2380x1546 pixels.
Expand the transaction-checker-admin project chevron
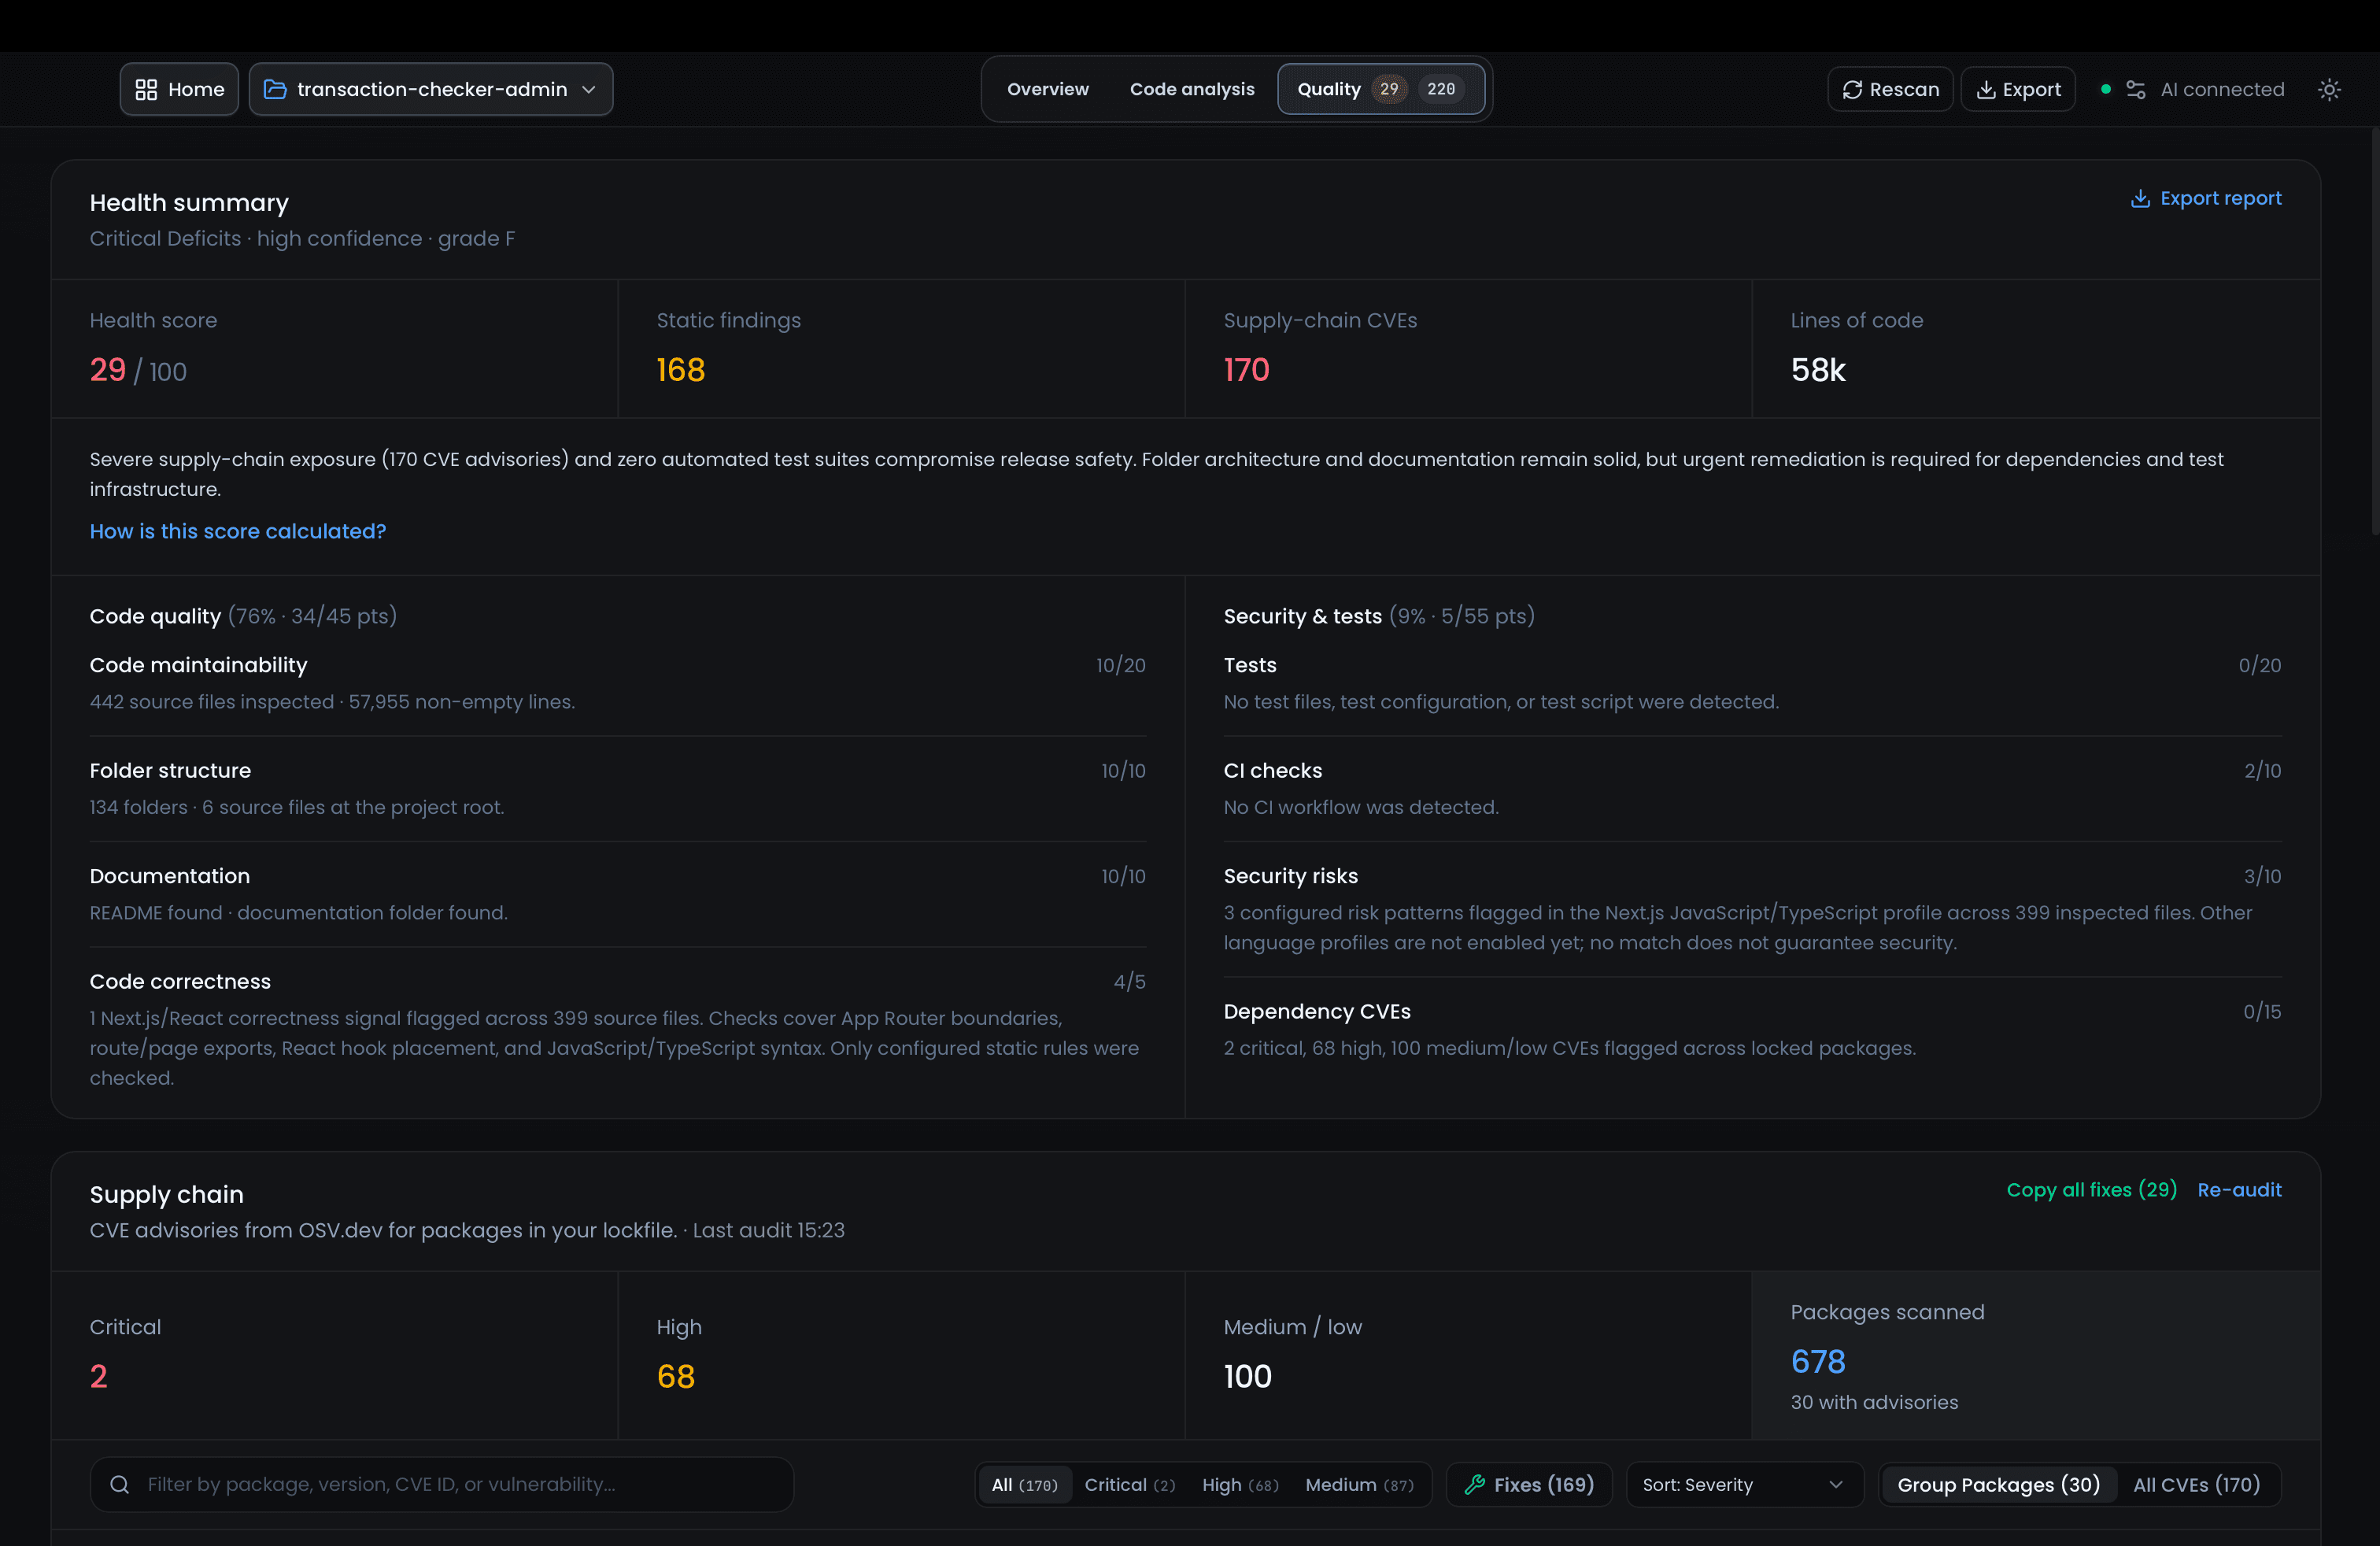pos(589,89)
